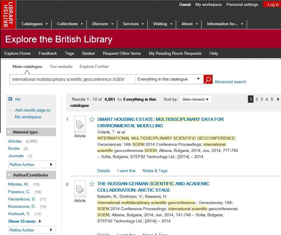Filter by Books material type
This screenshot has height=235, width=281.
click(13, 149)
